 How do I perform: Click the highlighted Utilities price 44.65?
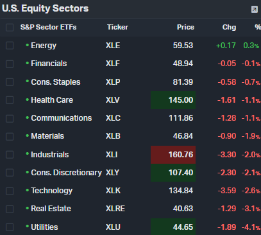click(x=173, y=227)
